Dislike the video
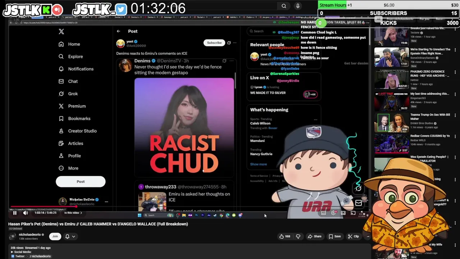The image size is (460, 259). pos(298,236)
